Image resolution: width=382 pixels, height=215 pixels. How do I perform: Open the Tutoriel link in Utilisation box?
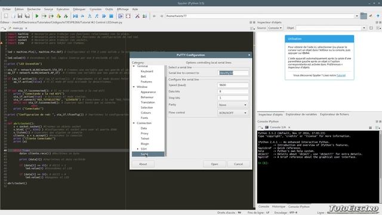tap(341, 75)
